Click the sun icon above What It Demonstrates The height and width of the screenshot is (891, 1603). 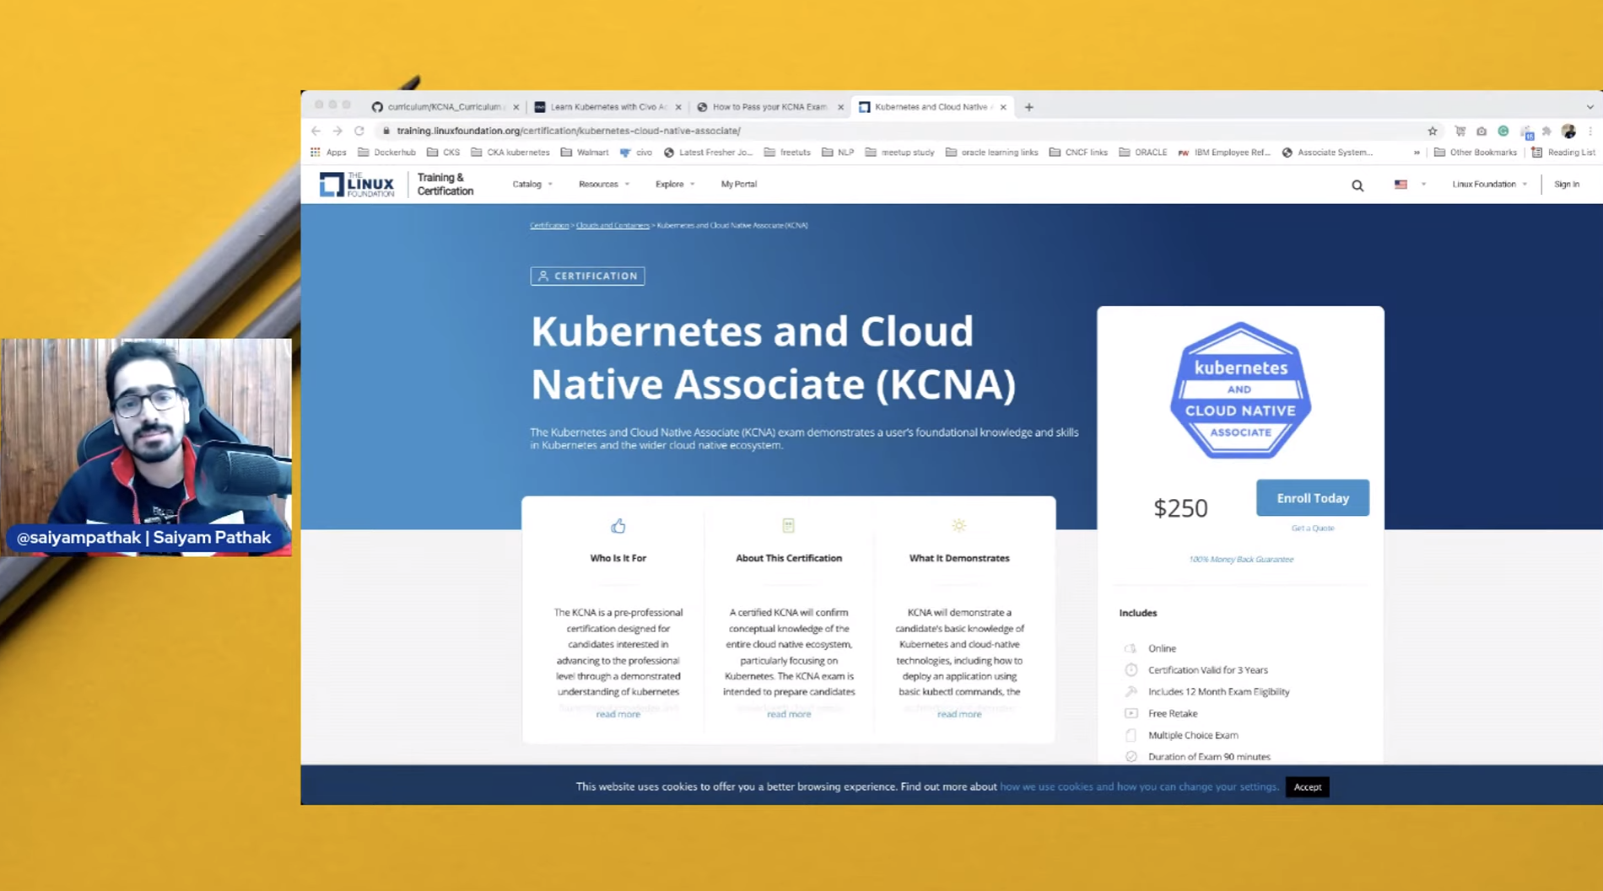959,525
